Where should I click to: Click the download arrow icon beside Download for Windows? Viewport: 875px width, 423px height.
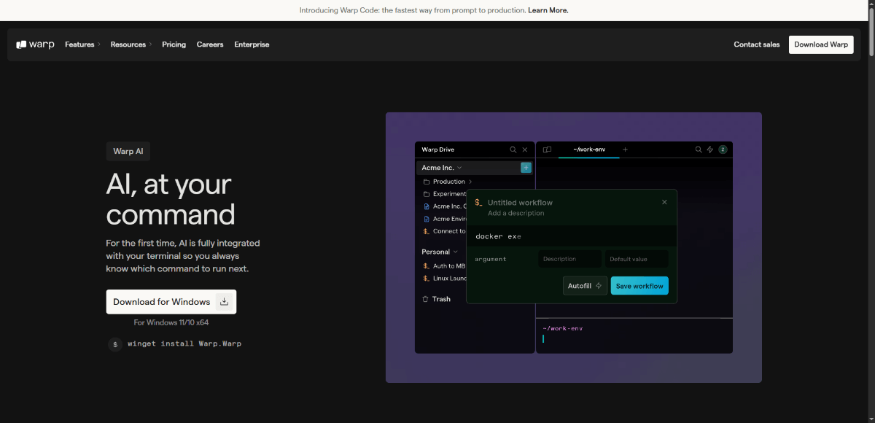pos(225,302)
